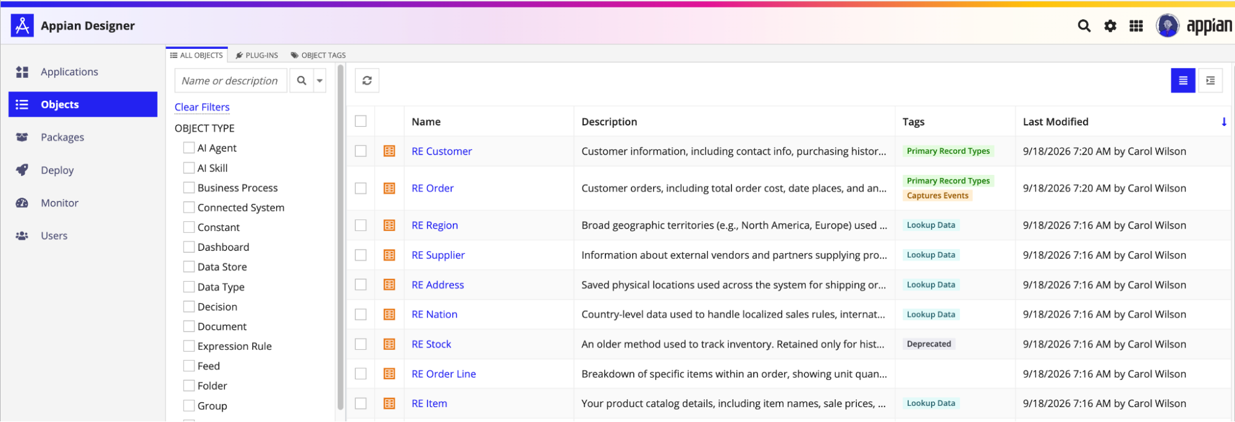Image resolution: width=1235 pixels, height=422 pixels.
Task: Check the Data Store filter
Action: click(189, 266)
